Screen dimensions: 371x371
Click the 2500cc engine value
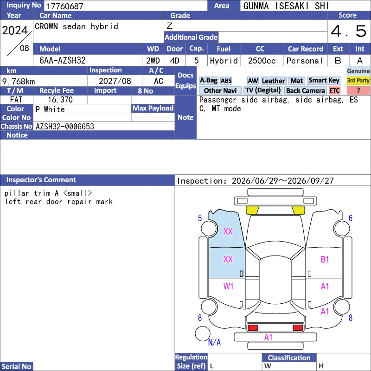(262, 61)
